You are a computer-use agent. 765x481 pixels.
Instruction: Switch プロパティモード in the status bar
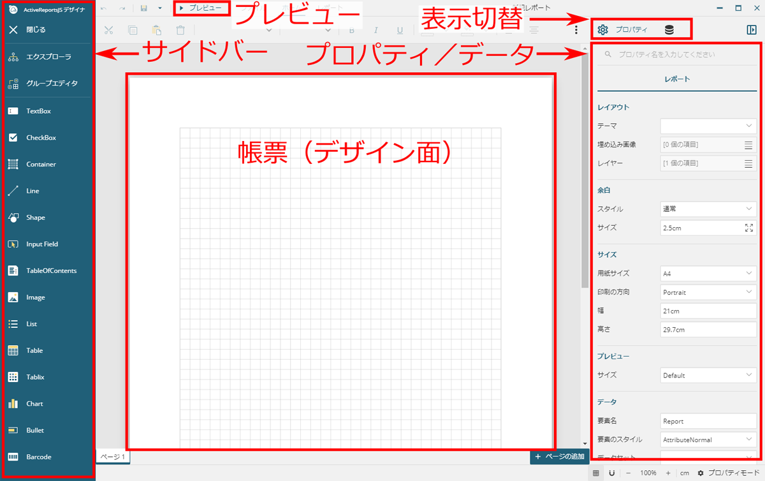tap(729, 473)
